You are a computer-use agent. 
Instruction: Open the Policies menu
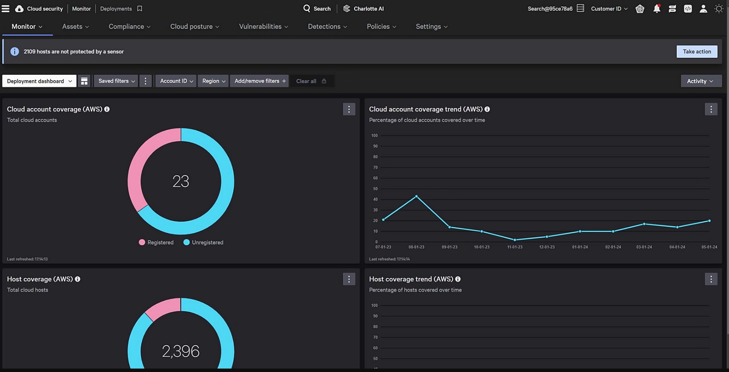381,26
